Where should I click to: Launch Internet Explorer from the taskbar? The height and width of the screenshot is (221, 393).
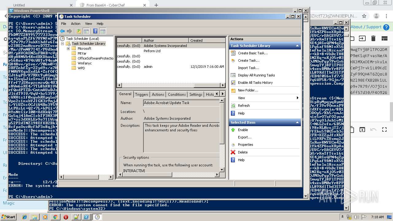point(25,217)
